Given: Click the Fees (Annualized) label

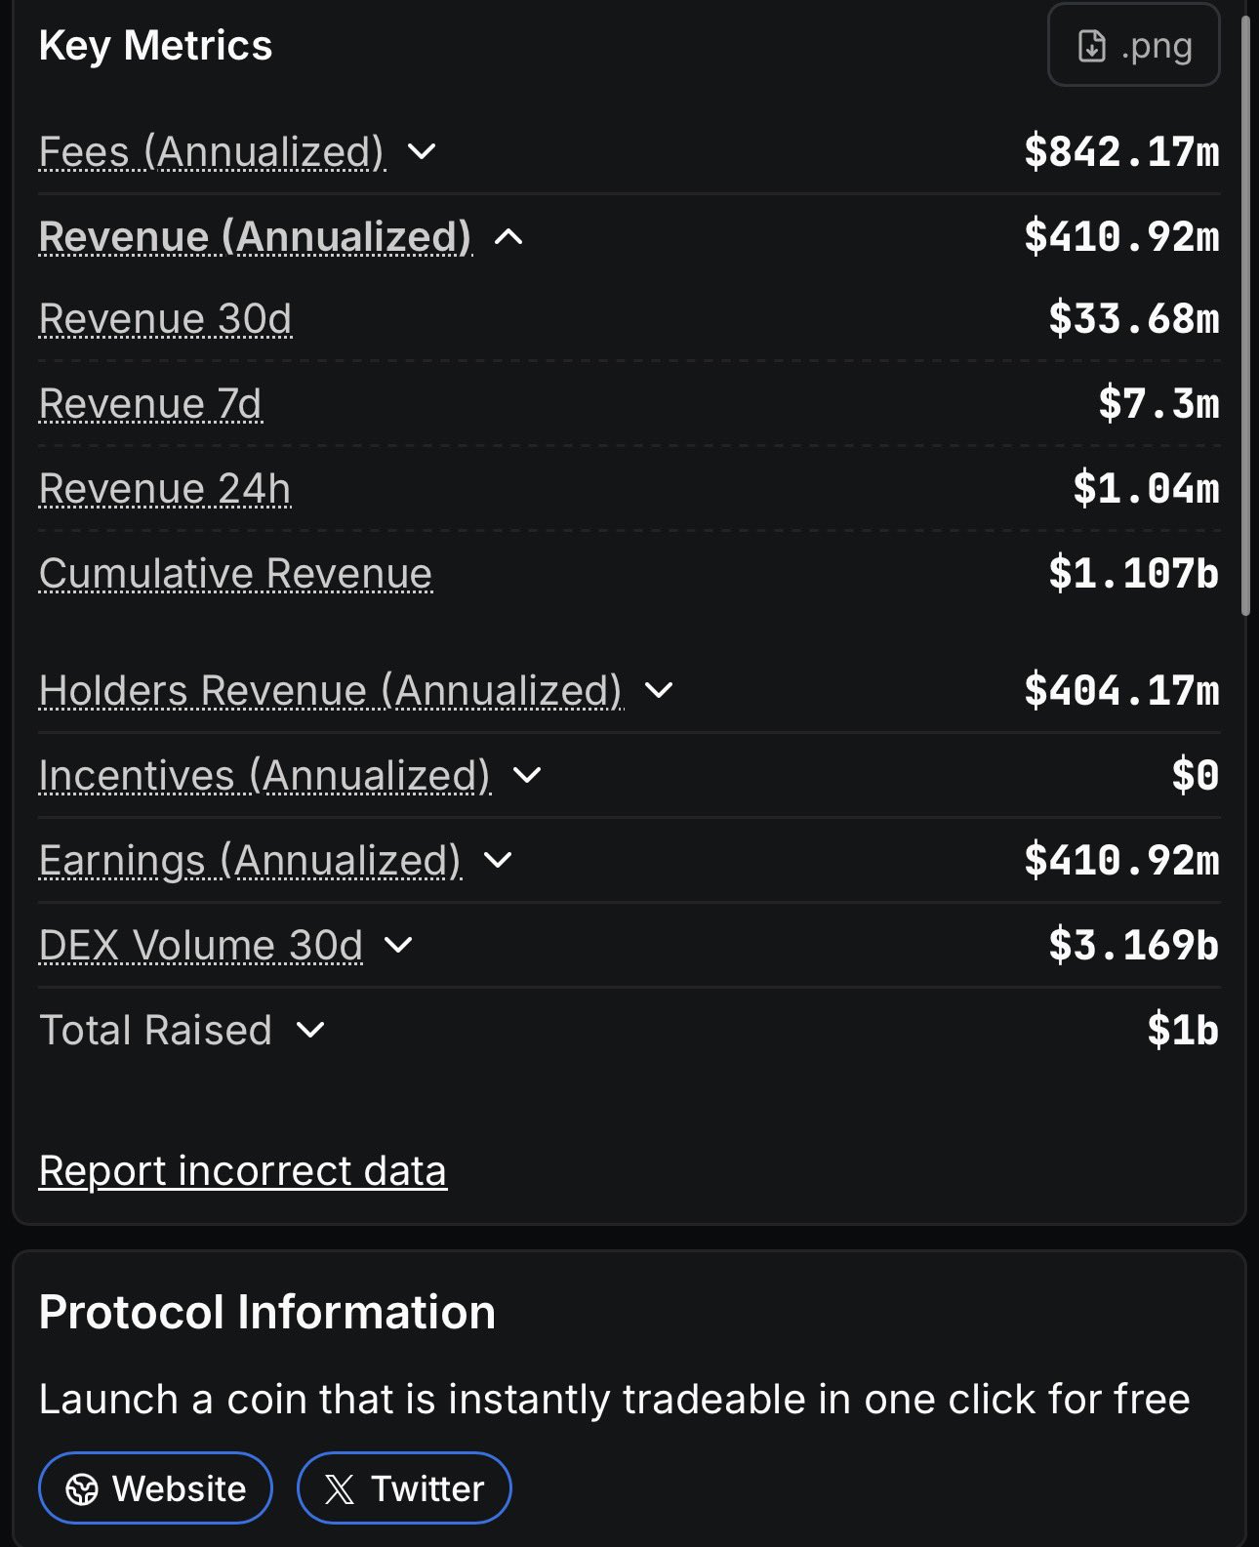Looking at the screenshot, I should pyautogui.click(x=212, y=152).
